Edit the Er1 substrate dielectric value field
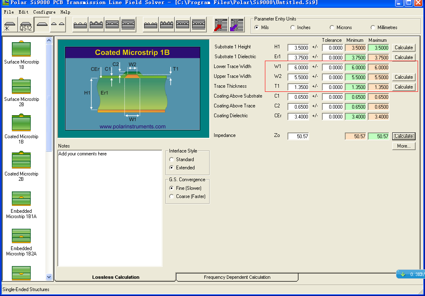 click(298, 57)
